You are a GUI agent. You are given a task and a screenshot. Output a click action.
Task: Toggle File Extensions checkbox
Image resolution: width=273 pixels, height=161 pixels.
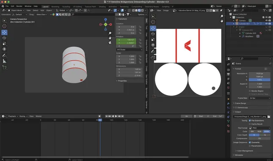[x=250, y=121]
